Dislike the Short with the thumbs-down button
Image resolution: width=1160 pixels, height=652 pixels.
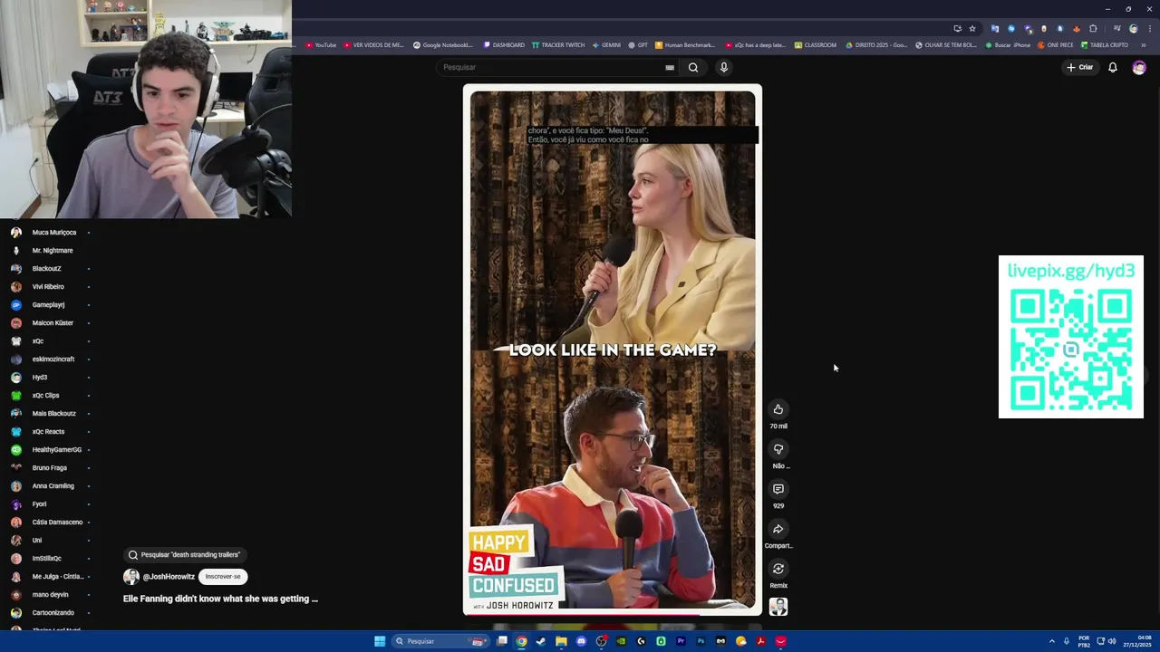click(x=778, y=449)
